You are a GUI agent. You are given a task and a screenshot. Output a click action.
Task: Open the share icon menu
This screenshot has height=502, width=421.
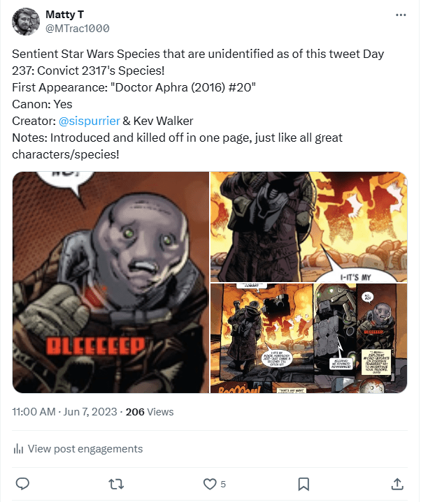pyautogui.click(x=397, y=483)
